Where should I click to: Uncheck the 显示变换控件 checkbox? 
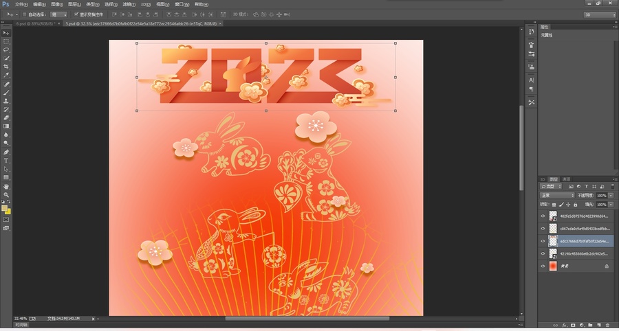76,14
